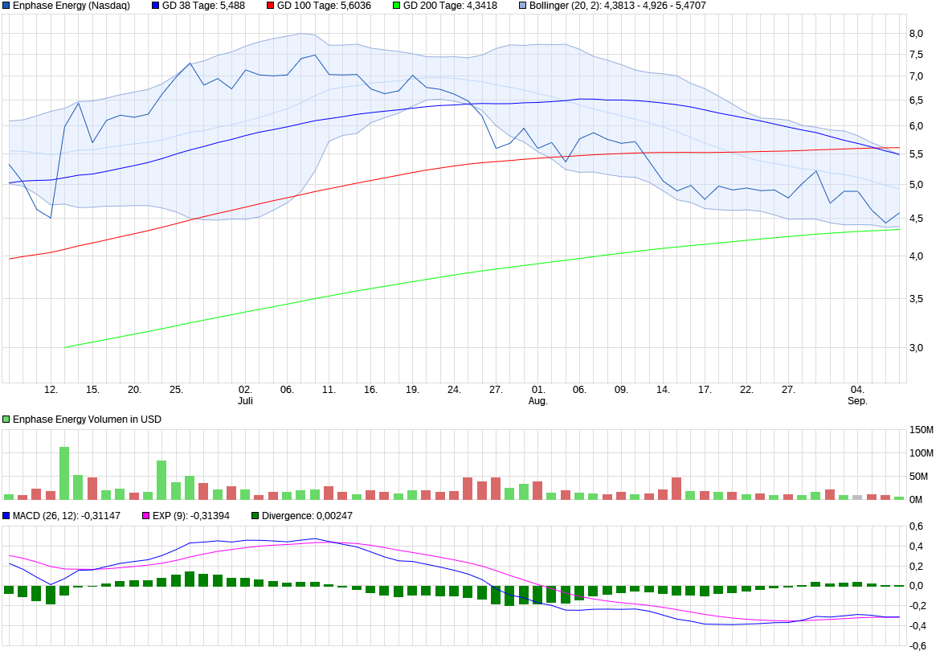
Task: Click the Enphase Energy (Nasdaq) legend swatch
Action: (6, 6)
